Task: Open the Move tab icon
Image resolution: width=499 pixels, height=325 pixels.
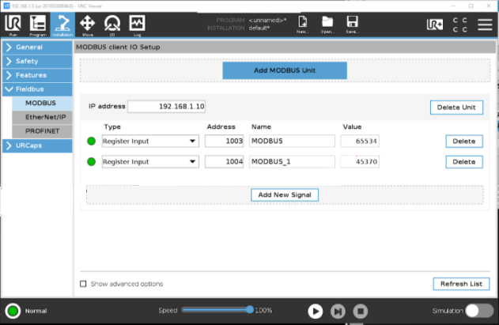Action: pyautogui.click(x=88, y=25)
